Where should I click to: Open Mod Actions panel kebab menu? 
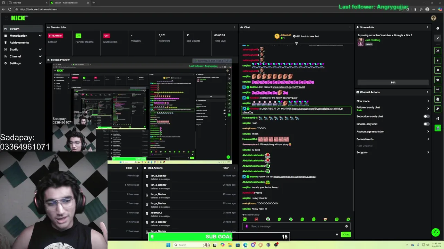tap(234, 168)
